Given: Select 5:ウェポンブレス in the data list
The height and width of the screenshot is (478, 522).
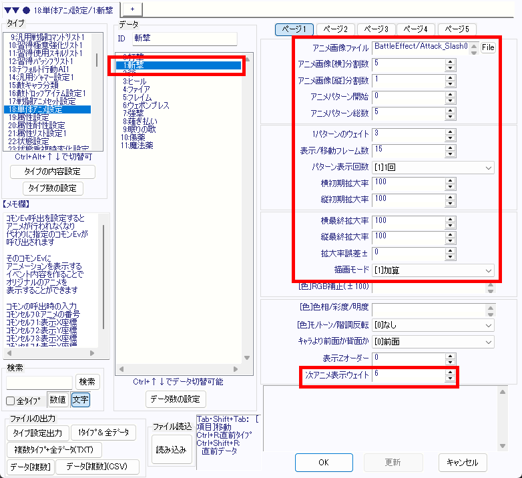Looking at the screenshot, I should click(146, 105).
